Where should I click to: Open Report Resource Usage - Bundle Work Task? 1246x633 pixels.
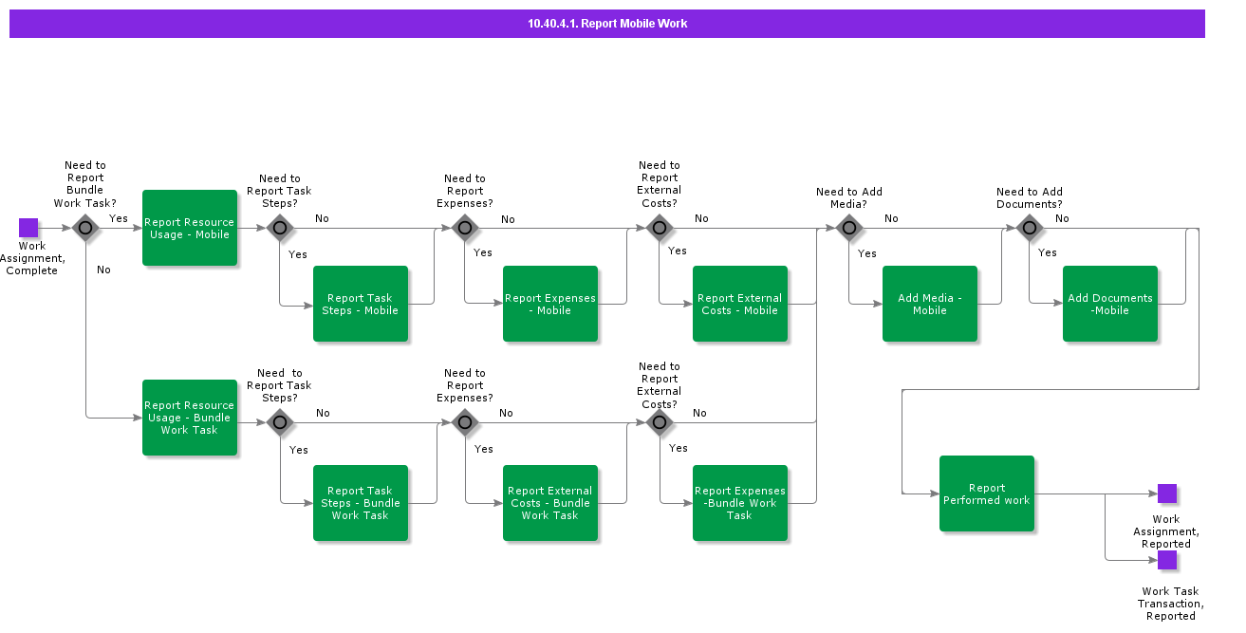(190, 418)
